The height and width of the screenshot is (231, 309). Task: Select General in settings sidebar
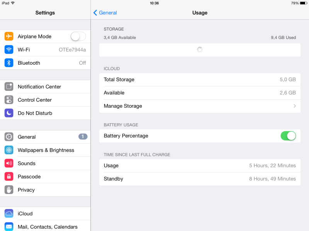(45, 137)
